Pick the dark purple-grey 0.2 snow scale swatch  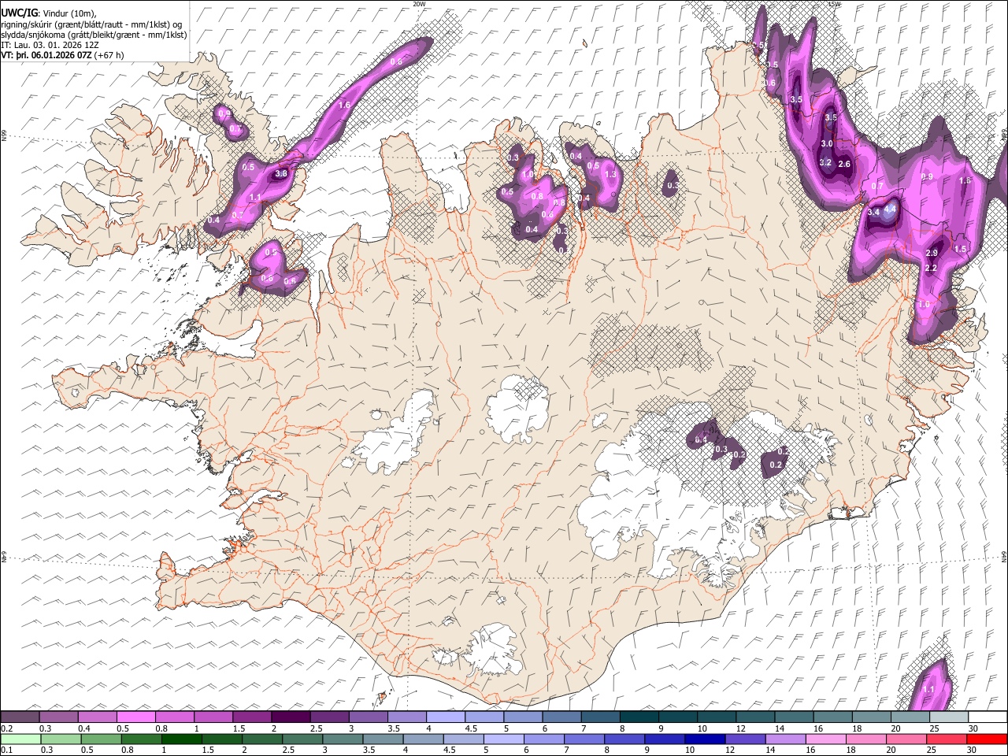click(20, 717)
